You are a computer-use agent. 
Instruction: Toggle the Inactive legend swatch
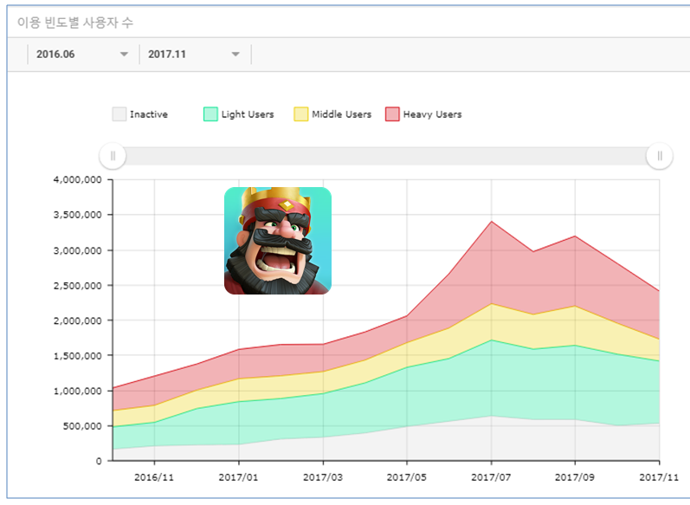point(119,114)
